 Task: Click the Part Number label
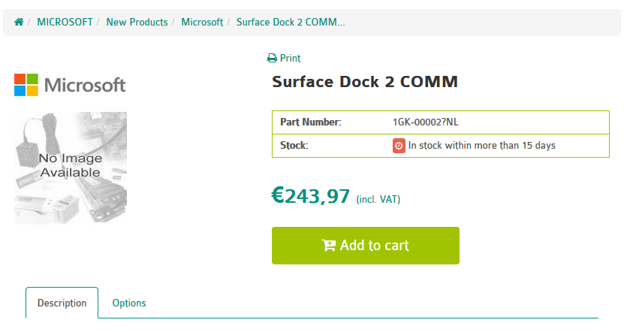[x=310, y=122]
